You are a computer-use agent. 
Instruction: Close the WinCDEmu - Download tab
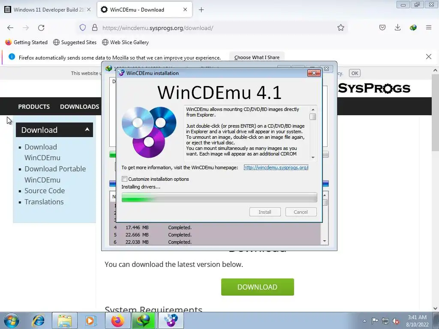(x=185, y=9)
